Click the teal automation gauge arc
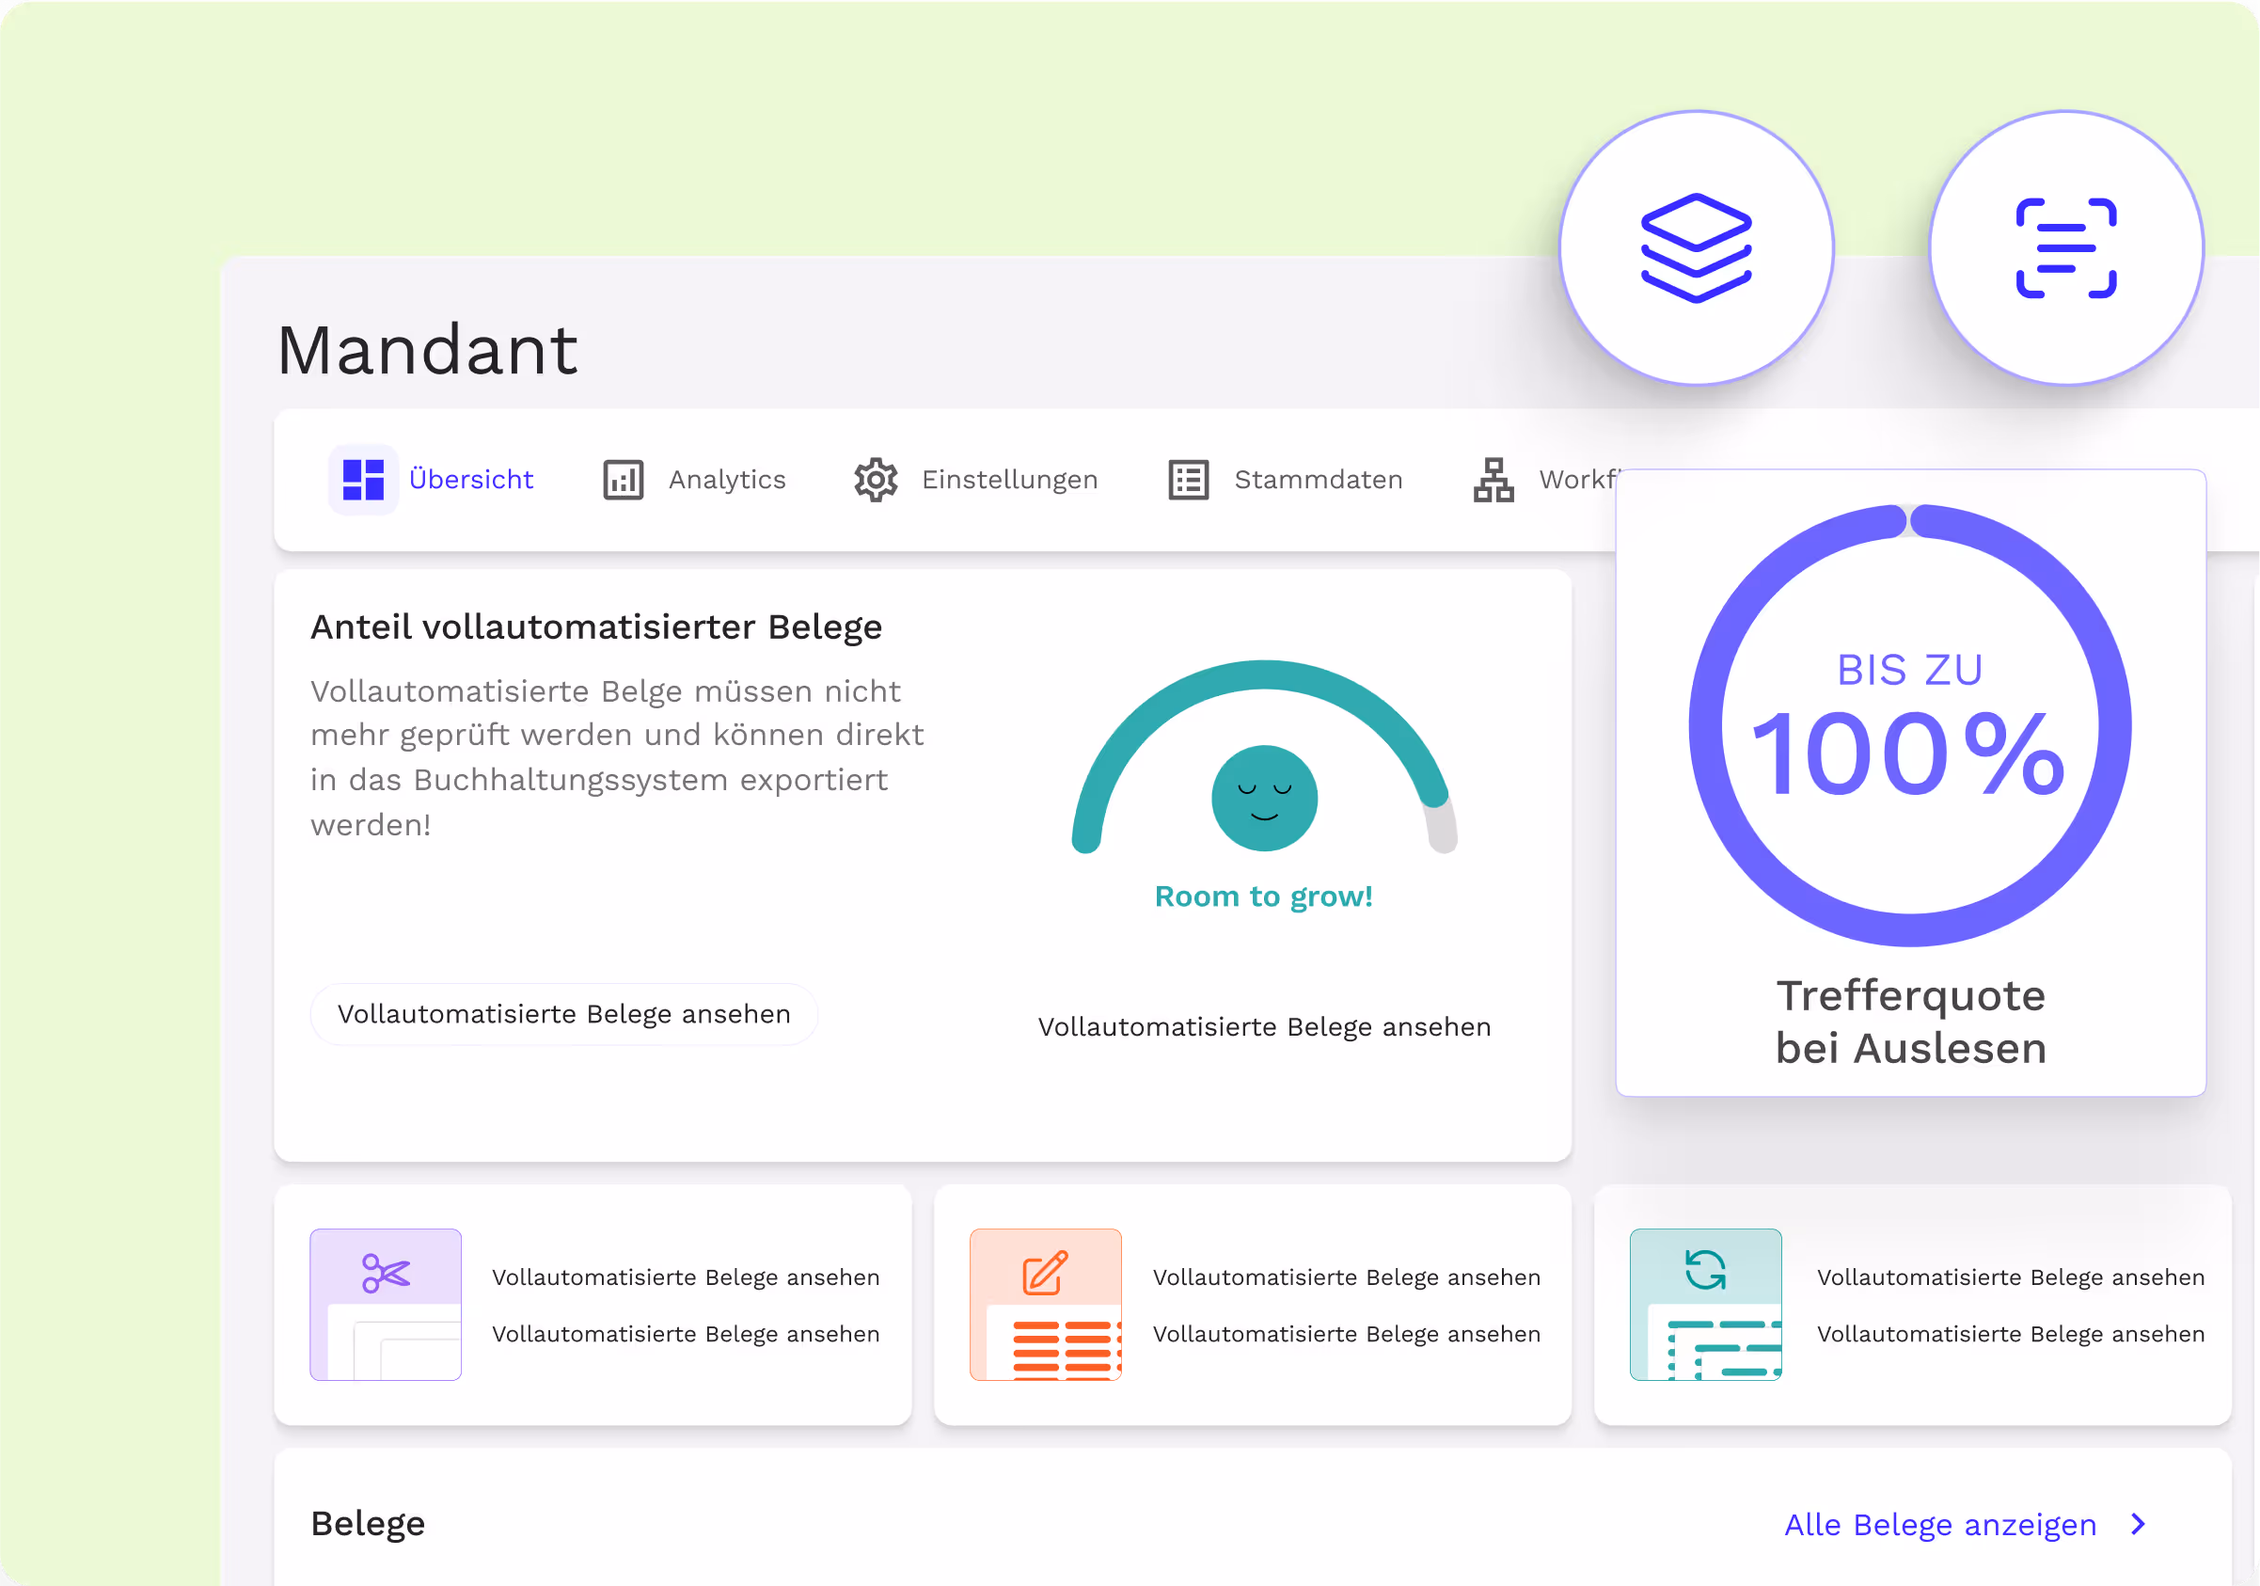Screen dimensions: 2260x1586 click(x=1264, y=675)
